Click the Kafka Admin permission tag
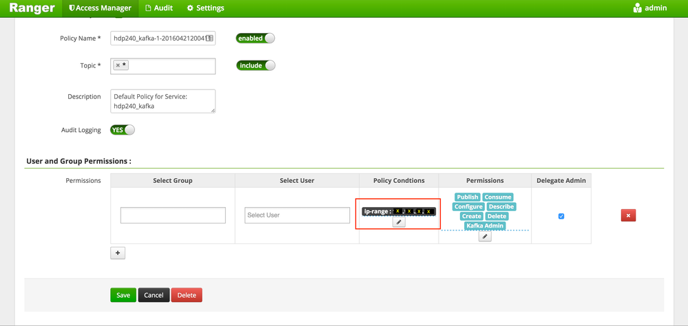The width and height of the screenshot is (688, 326). [485, 226]
